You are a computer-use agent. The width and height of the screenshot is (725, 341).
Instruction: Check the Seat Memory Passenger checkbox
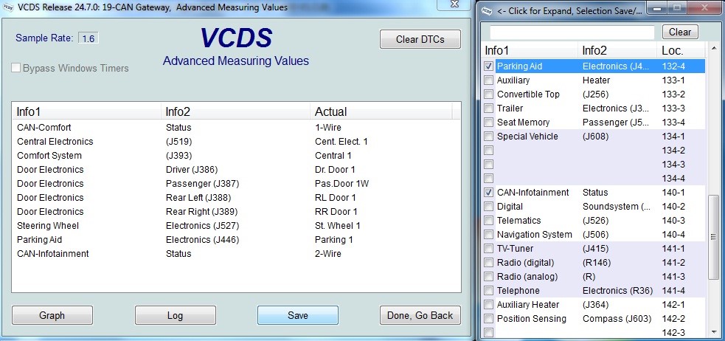coord(489,122)
